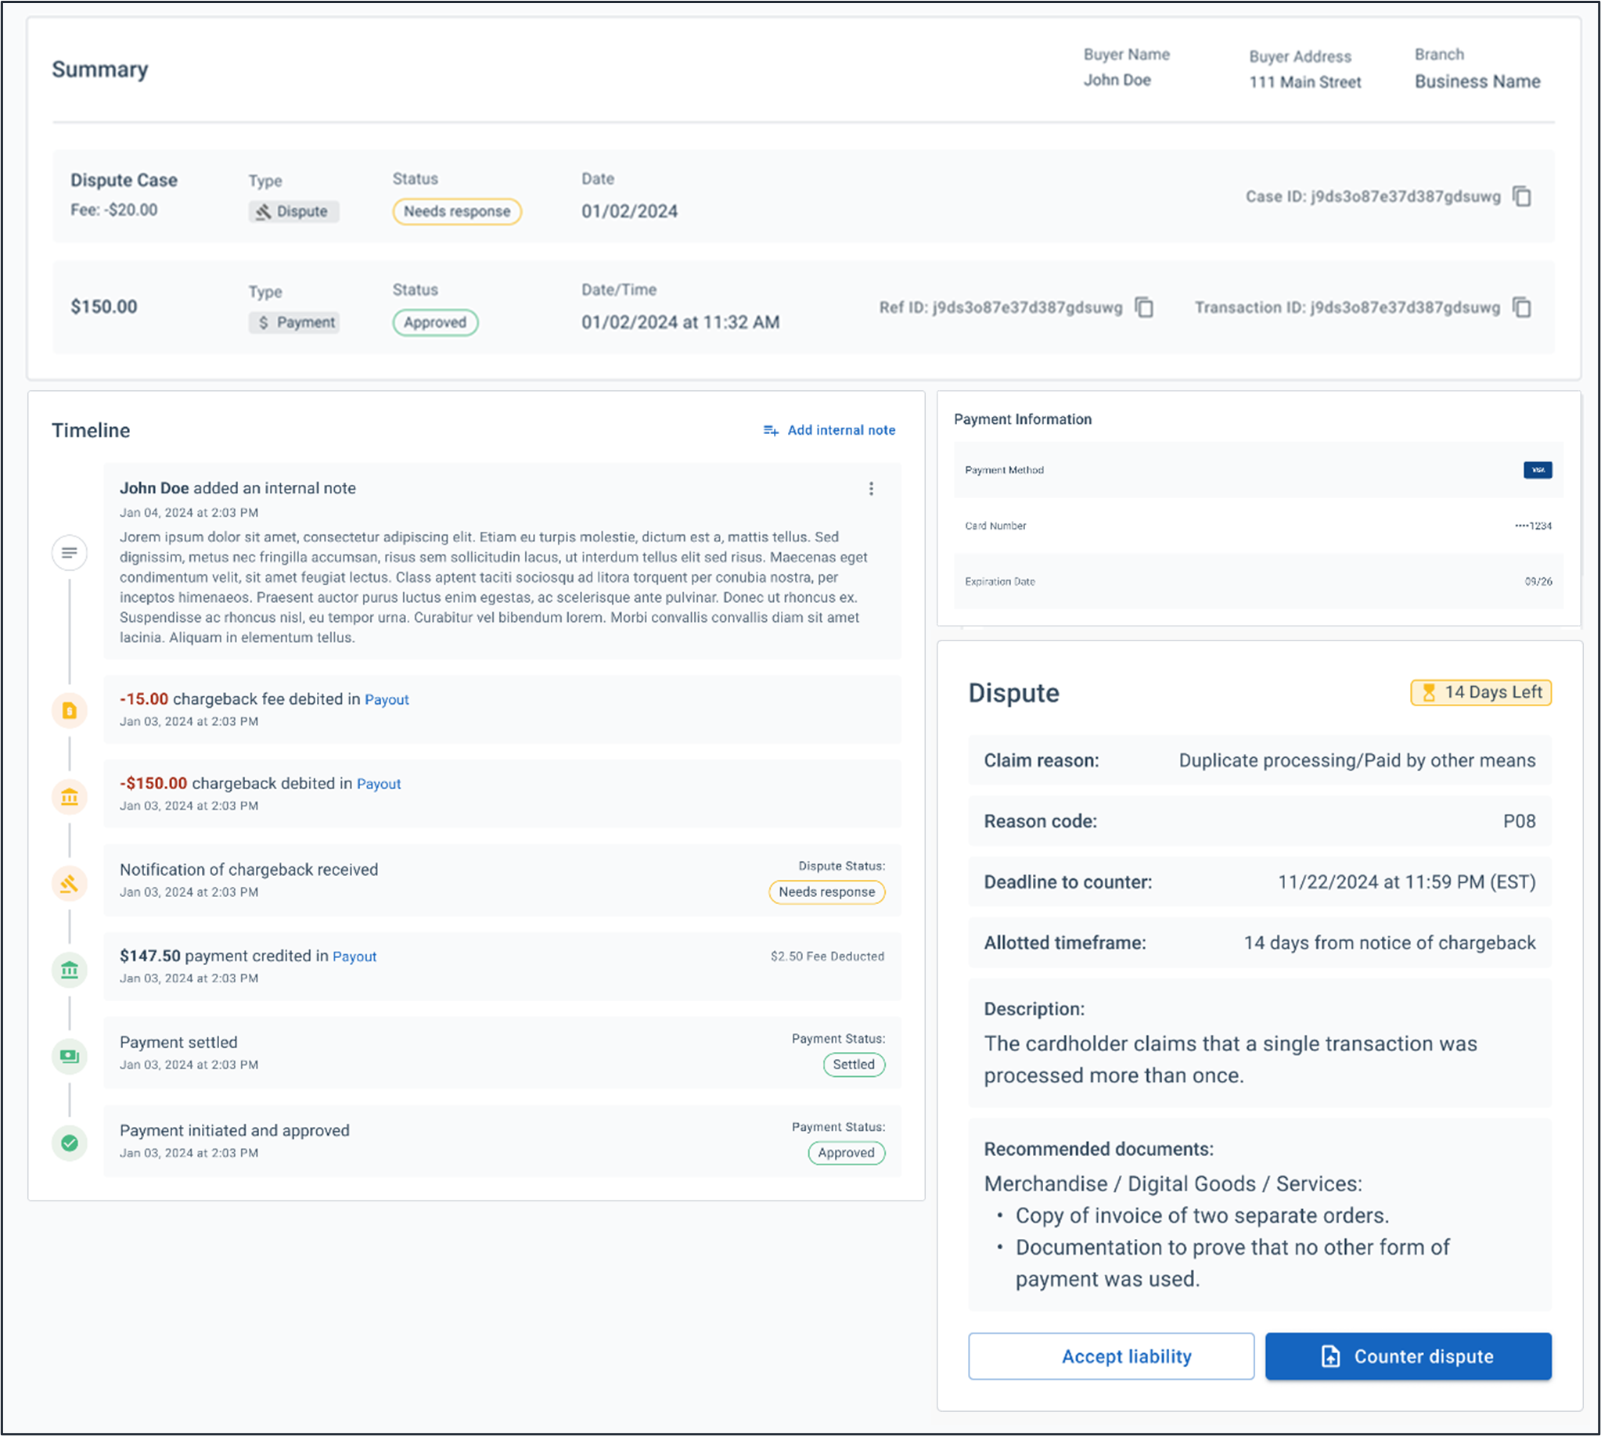The width and height of the screenshot is (1601, 1436).
Task: Click the Needs response status badge
Action: 456,211
